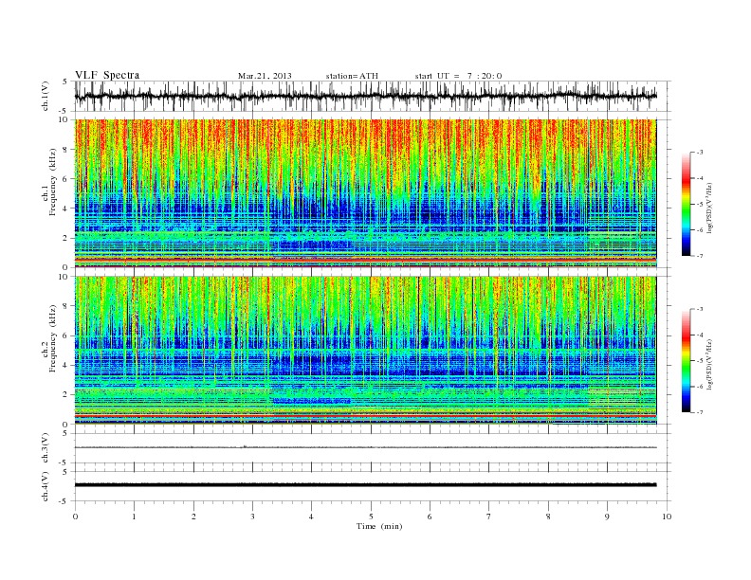The width and height of the screenshot is (751, 580).
Task: Click the ch.3(V) axis label
Action: (x=46, y=447)
